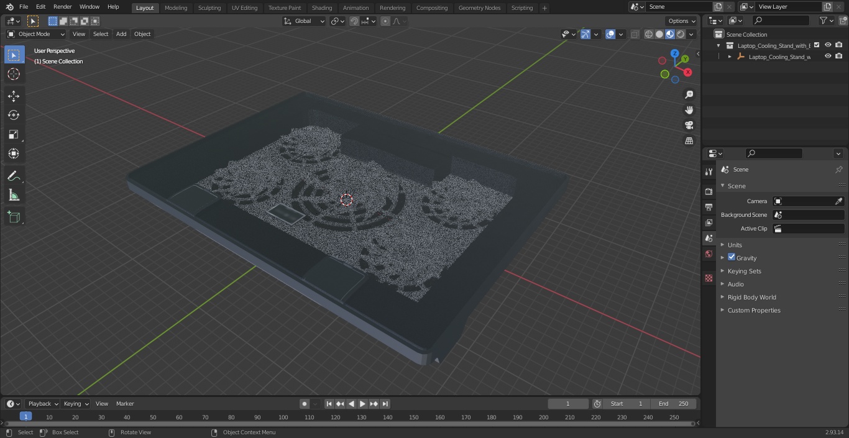
Task: Switch to the Modeling workspace tab
Action: click(x=176, y=8)
